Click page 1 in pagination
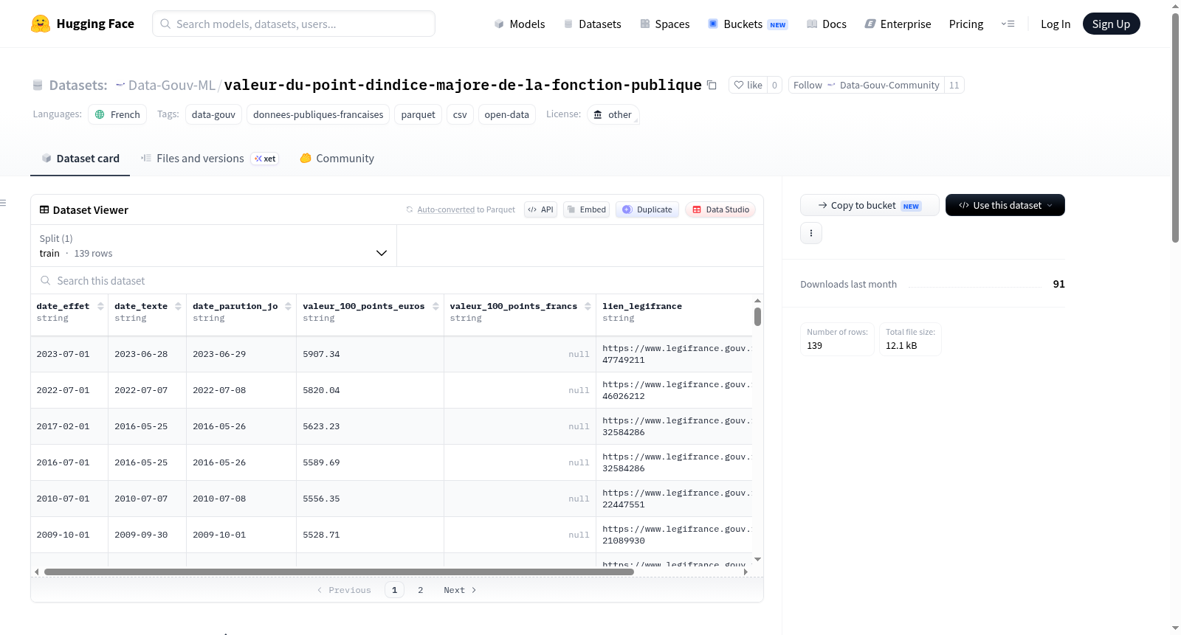The image size is (1181, 635). (394, 590)
